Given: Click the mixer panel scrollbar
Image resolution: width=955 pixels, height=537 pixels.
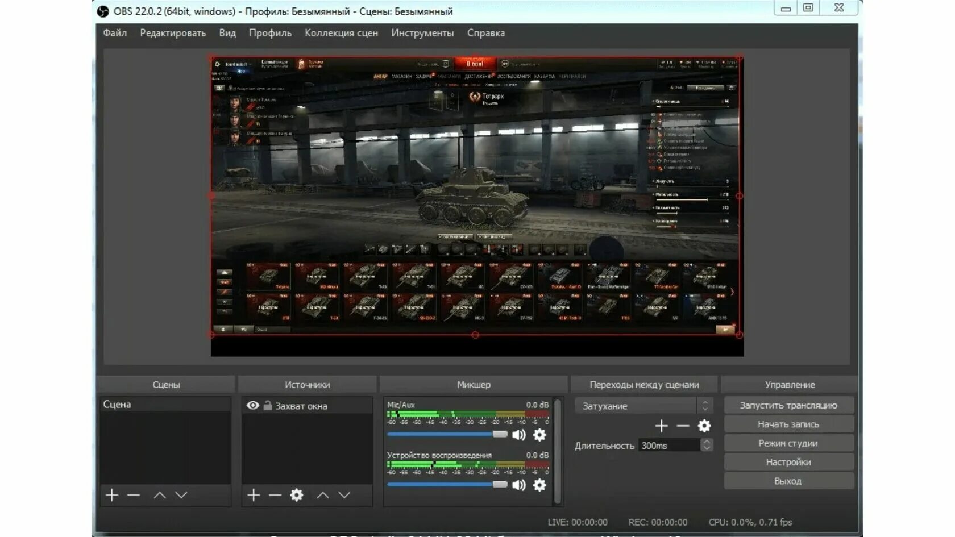Looking at the screenshot, I should (558, 452).
